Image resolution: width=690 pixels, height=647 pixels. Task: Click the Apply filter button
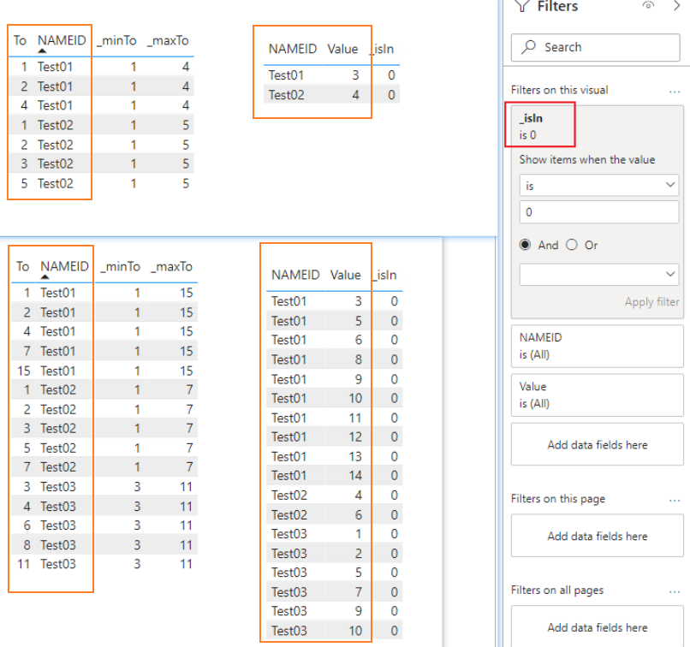[x=652, y=302]
